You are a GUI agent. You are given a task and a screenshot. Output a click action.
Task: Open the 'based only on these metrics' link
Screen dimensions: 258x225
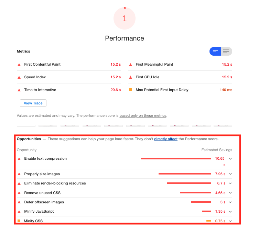pyautogui.click(x=143, y=116)
